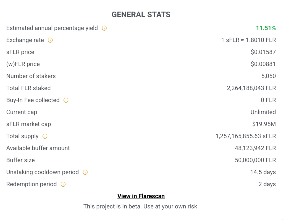Click the Unstaking cooldown period info icon
Viewport: 283px width, 220px height.
click(x=85, y=172)
